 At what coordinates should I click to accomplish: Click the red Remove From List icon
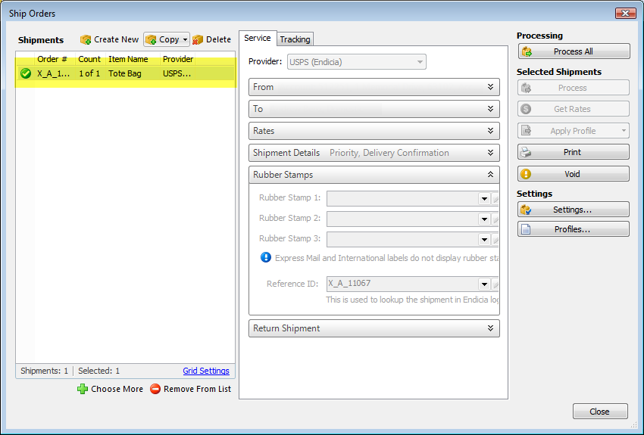pyautogui.click(x=155, y=389)
